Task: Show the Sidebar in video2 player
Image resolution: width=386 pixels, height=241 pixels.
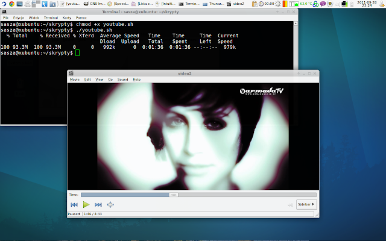Action: point(306,204)
